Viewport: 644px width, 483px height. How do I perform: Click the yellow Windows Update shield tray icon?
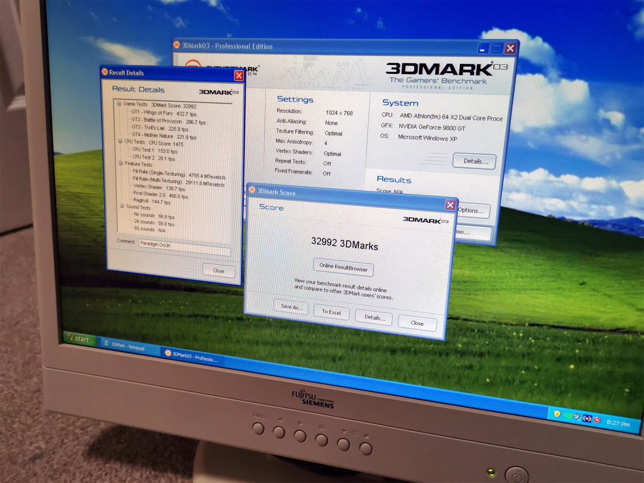coord(557,414)
